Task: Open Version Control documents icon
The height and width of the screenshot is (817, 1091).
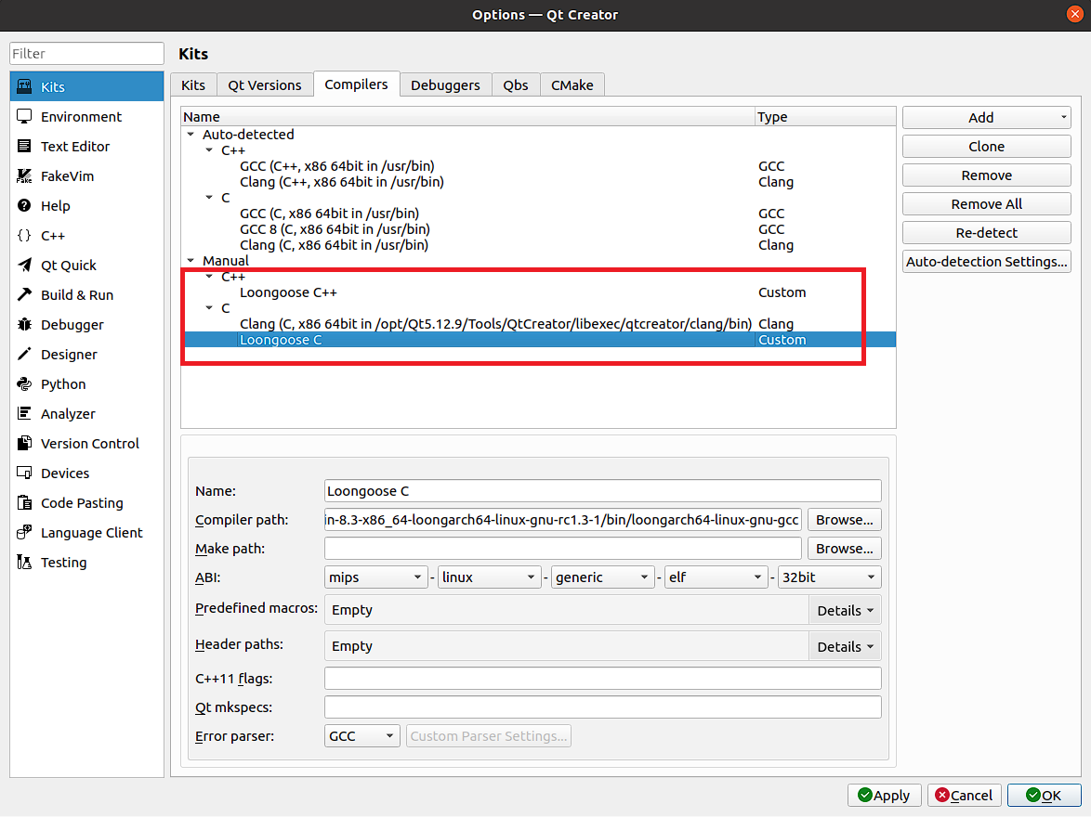Action: (24, 444)
